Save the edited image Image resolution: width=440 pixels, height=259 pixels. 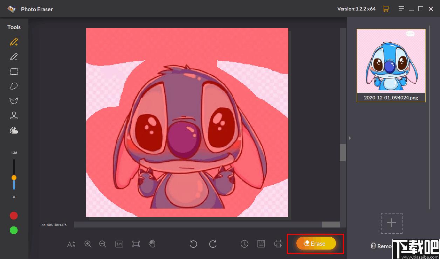click(x=261, y=244)
